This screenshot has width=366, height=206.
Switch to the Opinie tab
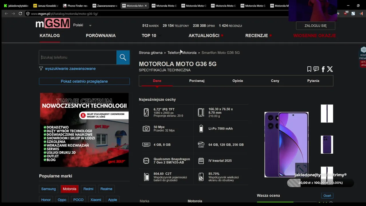[x=238, y=81]
